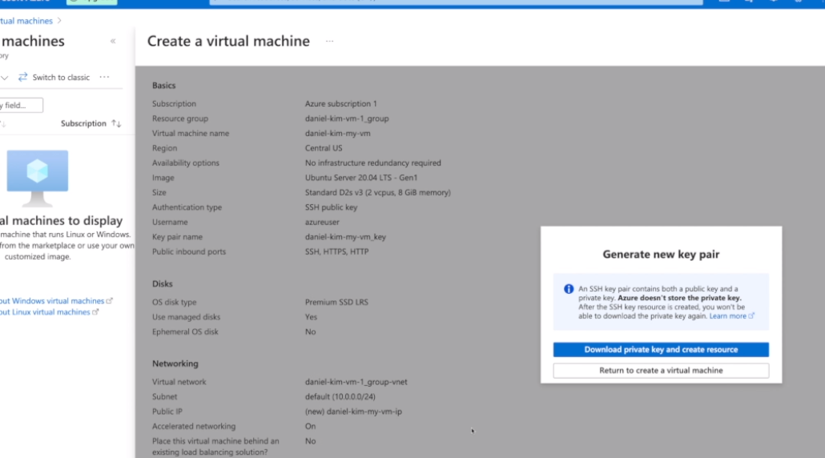Screen dimensions: 825x458
Task: Select the Ephemeral OS disk value No
Action: [x=311, y=331]
